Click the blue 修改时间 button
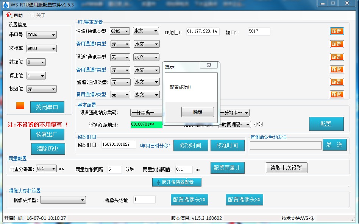The image size is (359, 224). (191, 145)
